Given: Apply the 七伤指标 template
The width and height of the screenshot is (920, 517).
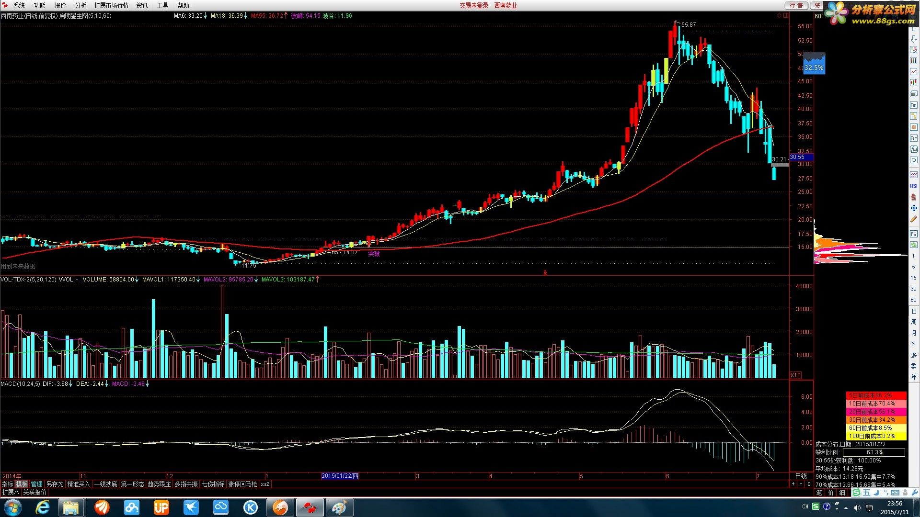Looking at the screenshot, I should (x=213, y=484).
